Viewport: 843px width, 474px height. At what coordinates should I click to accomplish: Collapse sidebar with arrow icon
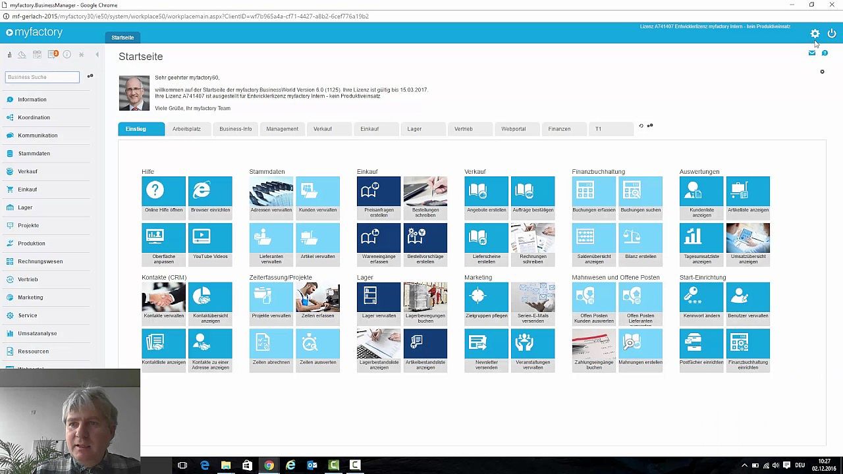pos(97,55)
